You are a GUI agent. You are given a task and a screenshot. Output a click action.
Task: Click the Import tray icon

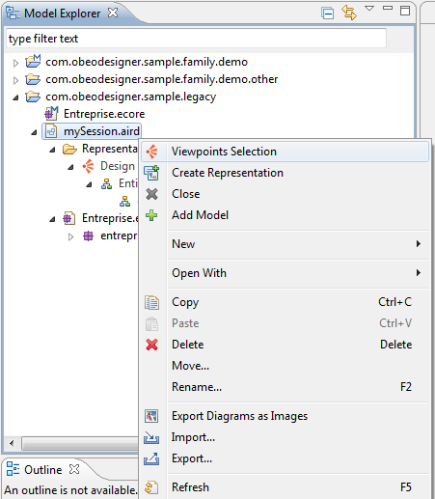(x=151, y=437)
